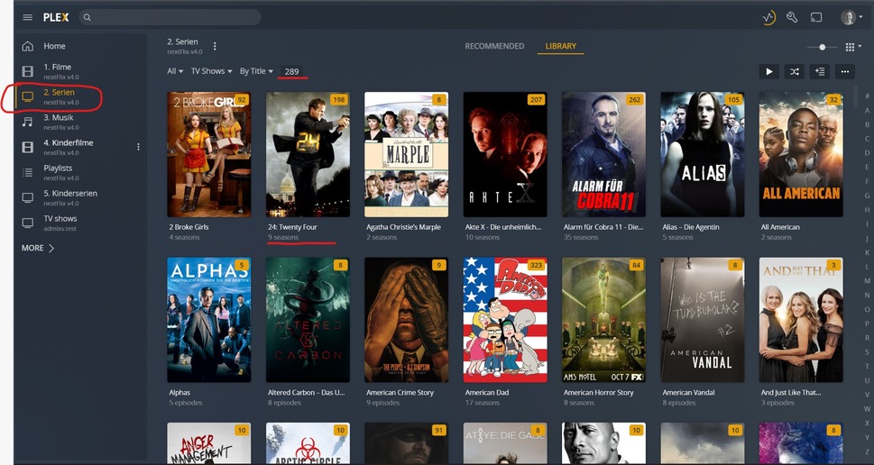
Task: Switch to the Library tab
Action: pyautogui.click(x=561, y=46)
